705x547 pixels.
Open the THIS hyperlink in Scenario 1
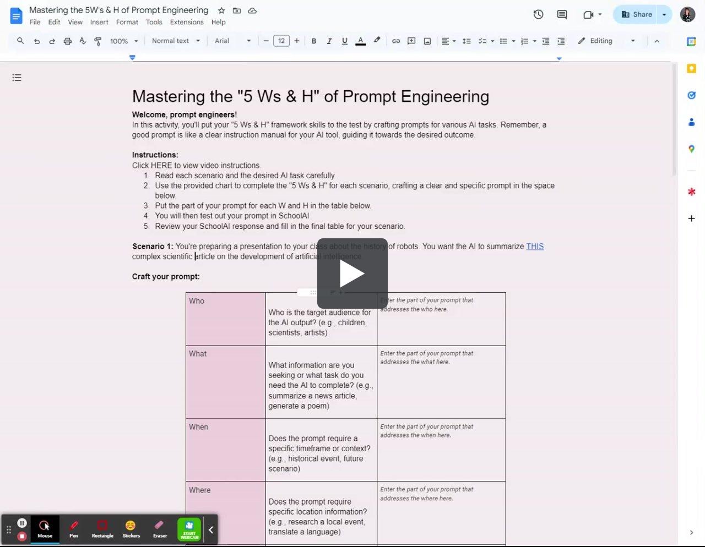535,246
